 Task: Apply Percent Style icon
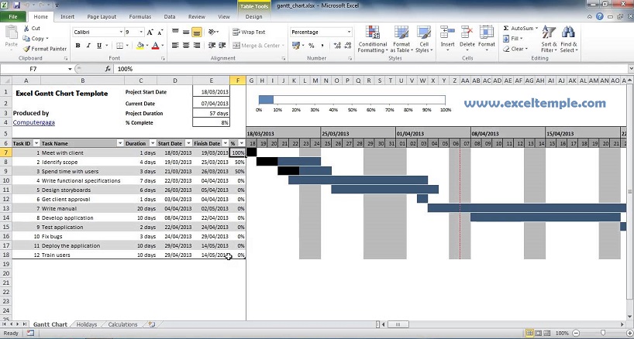point(312,46)
